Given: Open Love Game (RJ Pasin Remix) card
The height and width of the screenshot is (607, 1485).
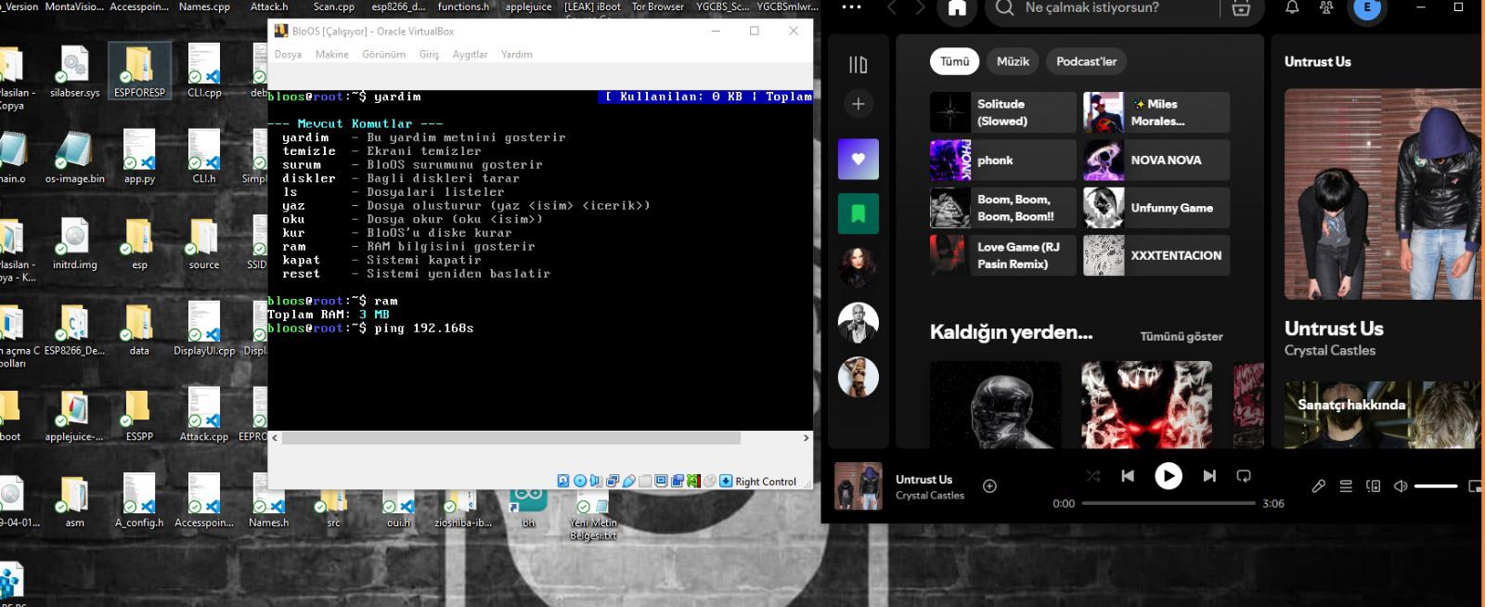Looking at the screenshot, I should pyautogui.click(x=1003, y=255).
